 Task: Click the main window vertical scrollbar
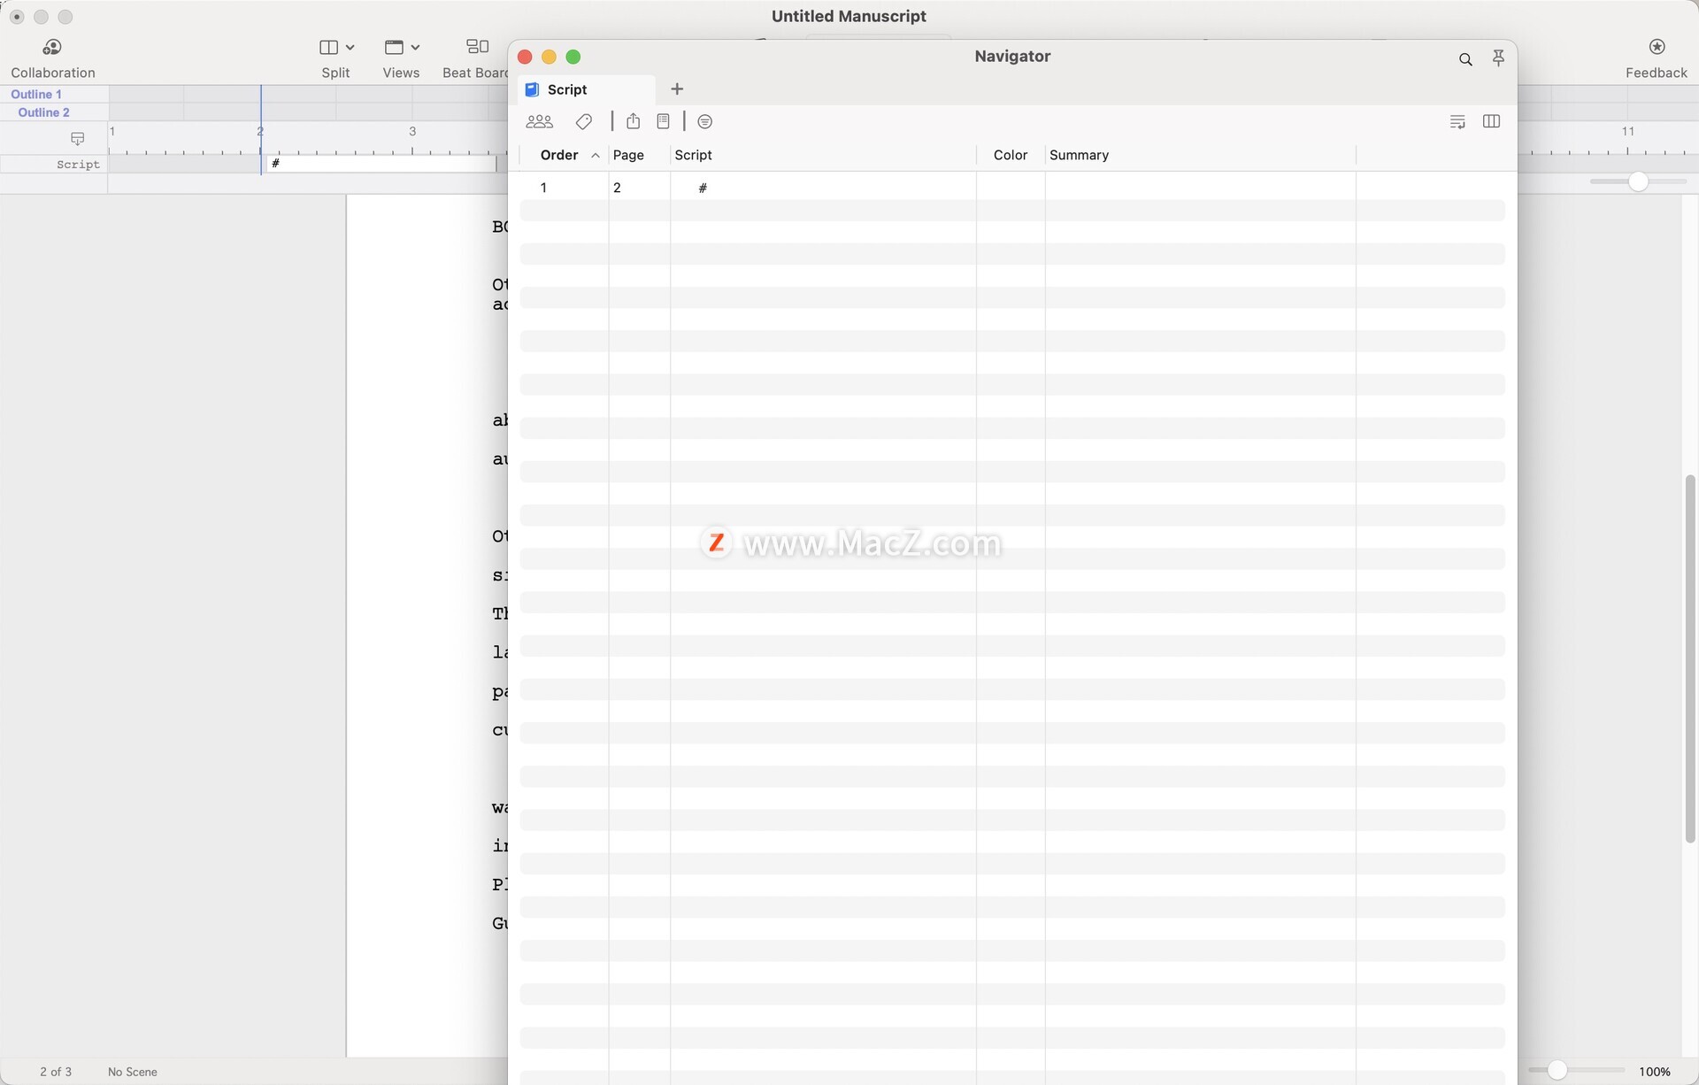(1689, 658)
